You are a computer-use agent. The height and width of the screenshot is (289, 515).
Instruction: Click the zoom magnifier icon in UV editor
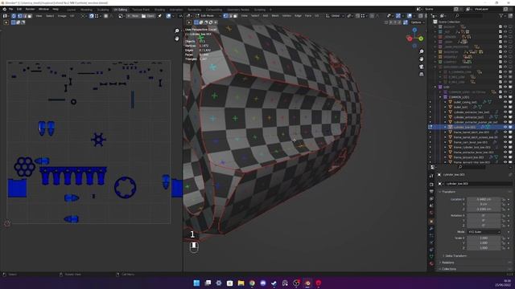[177, 31]
